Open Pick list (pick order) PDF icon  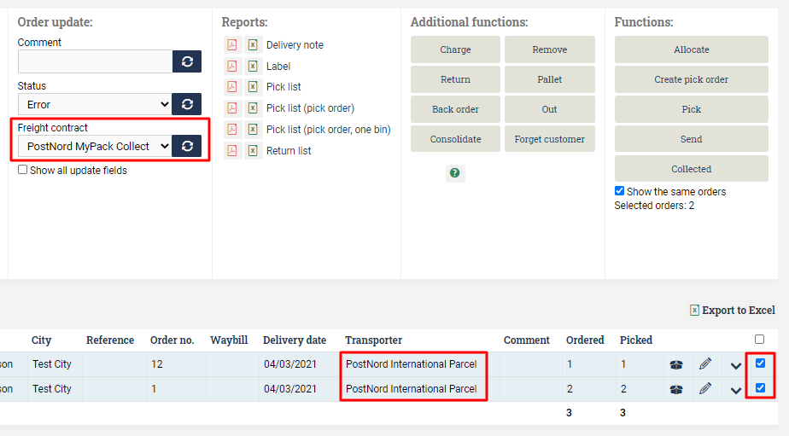click(x=232, y=108)
